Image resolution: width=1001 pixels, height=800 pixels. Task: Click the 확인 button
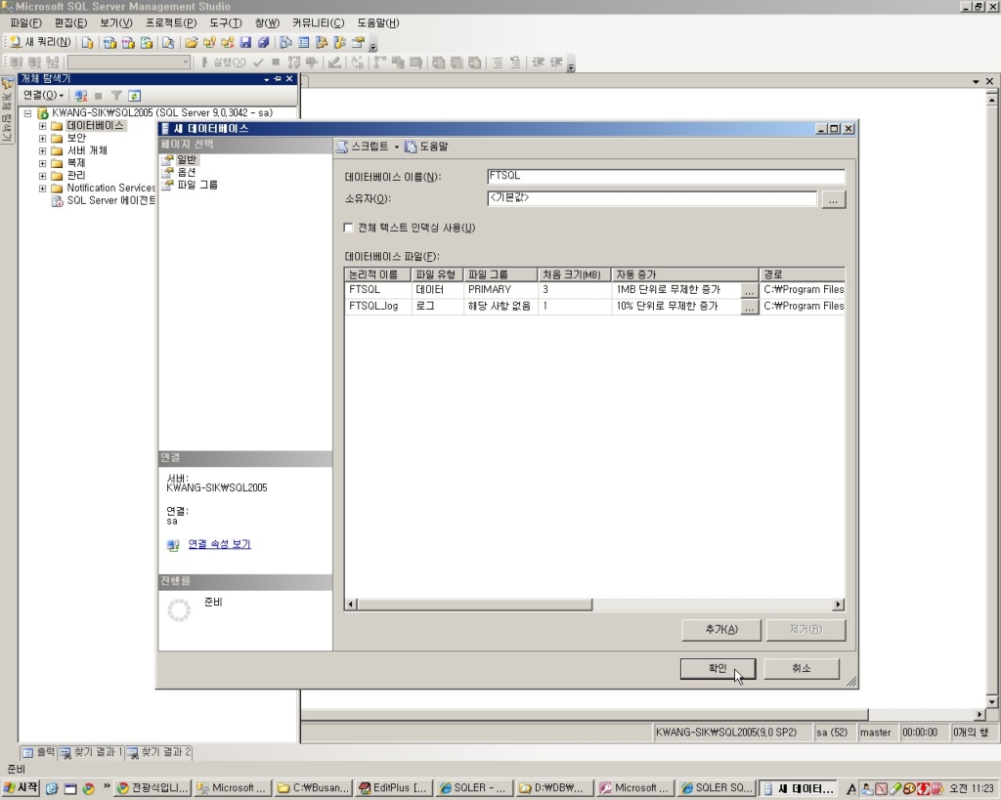[718, 668]
